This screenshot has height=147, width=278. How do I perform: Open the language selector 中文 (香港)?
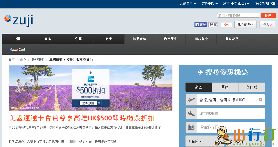pyautogui.click(x=236, y=4)
